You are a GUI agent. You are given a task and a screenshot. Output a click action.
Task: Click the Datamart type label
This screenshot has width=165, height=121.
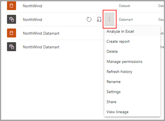tap(126, 19)
